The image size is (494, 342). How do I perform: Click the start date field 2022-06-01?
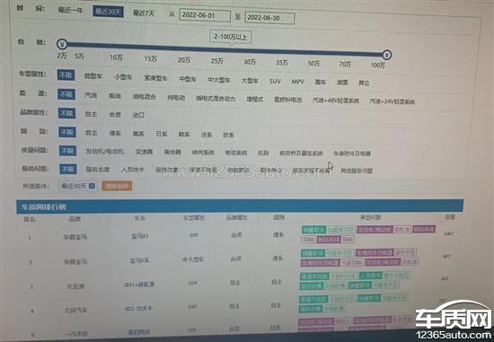click(205, 15)
